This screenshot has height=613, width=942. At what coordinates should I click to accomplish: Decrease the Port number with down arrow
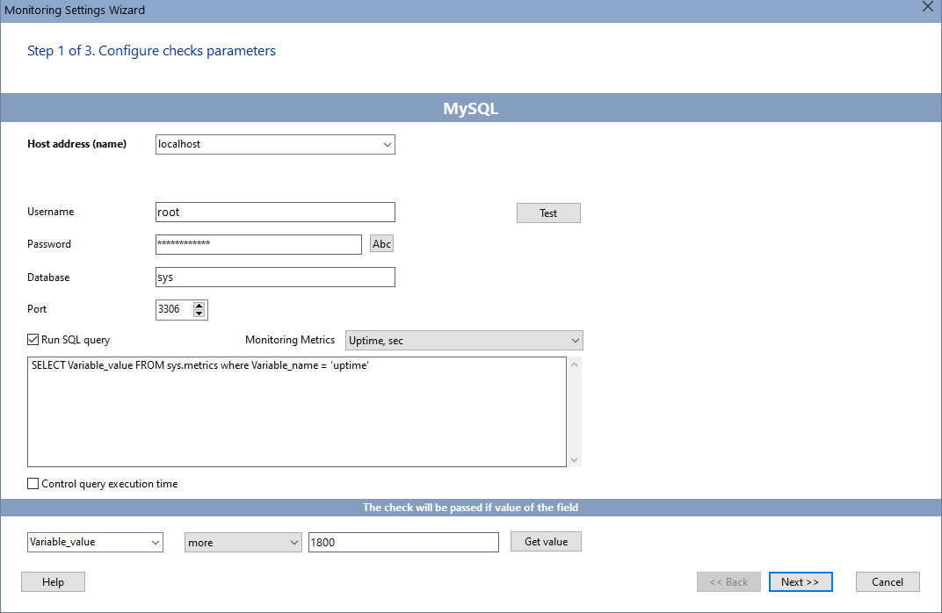199,314
